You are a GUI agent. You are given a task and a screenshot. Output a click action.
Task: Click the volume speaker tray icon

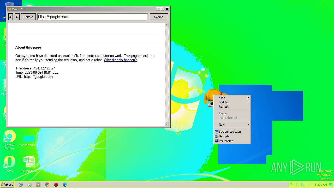[x=297, y=185]
